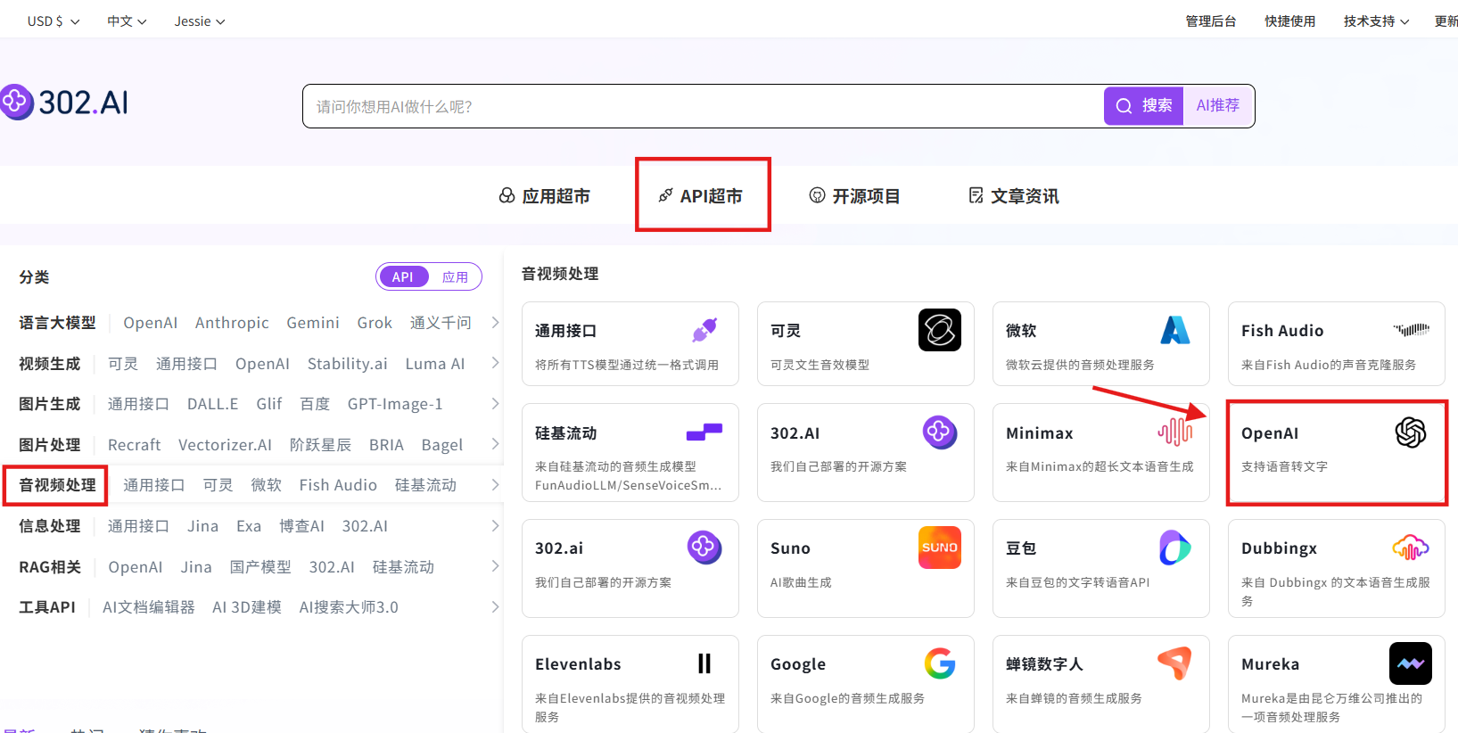Screen dimensions: 1458x733
Task: Click GPT-Image-1 under 图片生成
Action: [395, 404]
